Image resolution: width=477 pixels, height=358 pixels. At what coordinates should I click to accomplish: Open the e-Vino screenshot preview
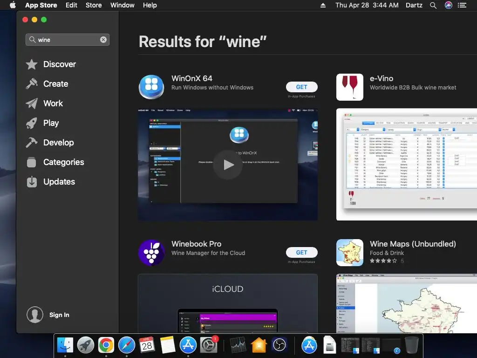click(406, 165)
